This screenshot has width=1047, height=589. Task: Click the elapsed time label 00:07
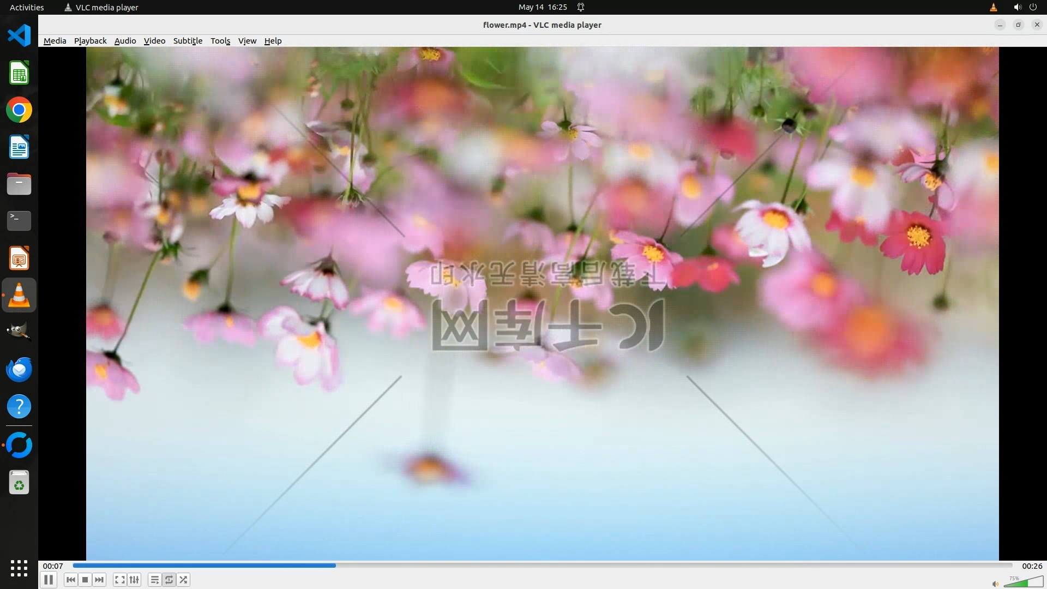pos(53,566)
